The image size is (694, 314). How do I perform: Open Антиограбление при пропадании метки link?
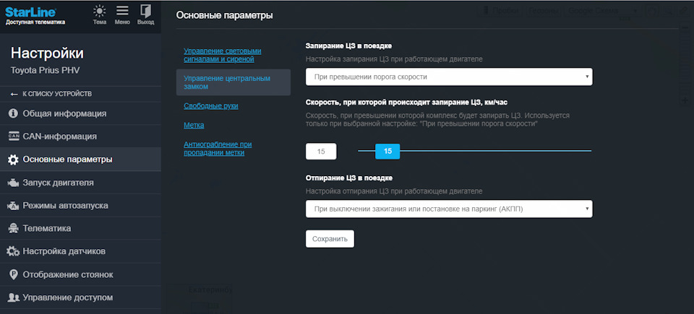point(218,149)
